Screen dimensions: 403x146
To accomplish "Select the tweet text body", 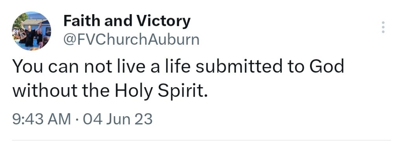I will click(x=178, y=78).
